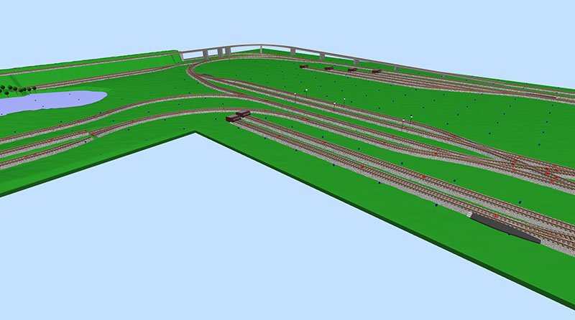This screenshot has width=575, height=320.
Task: Click the blue lake on the layout
Action: tap(50, 102)
